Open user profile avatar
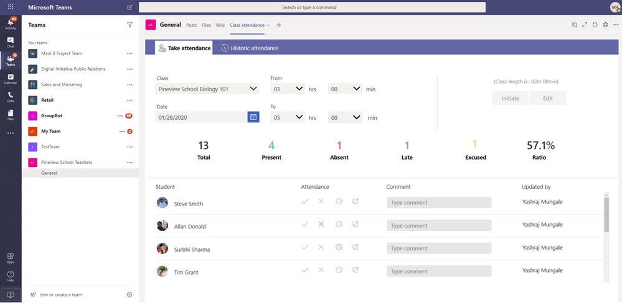 (615, 7)
